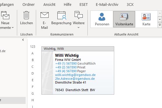162x108 pixels.
Task: Click willi.wichtig@irgendwo.de email link
Action: click(x=75, y=75)
